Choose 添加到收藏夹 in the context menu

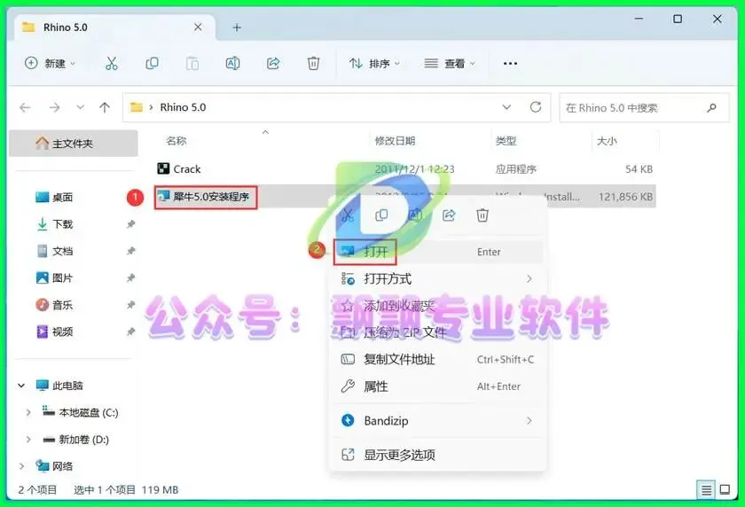(438, 306)
